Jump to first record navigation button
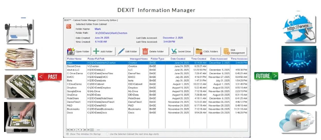This screenshot has width=321, height=140. click(68, 130)
